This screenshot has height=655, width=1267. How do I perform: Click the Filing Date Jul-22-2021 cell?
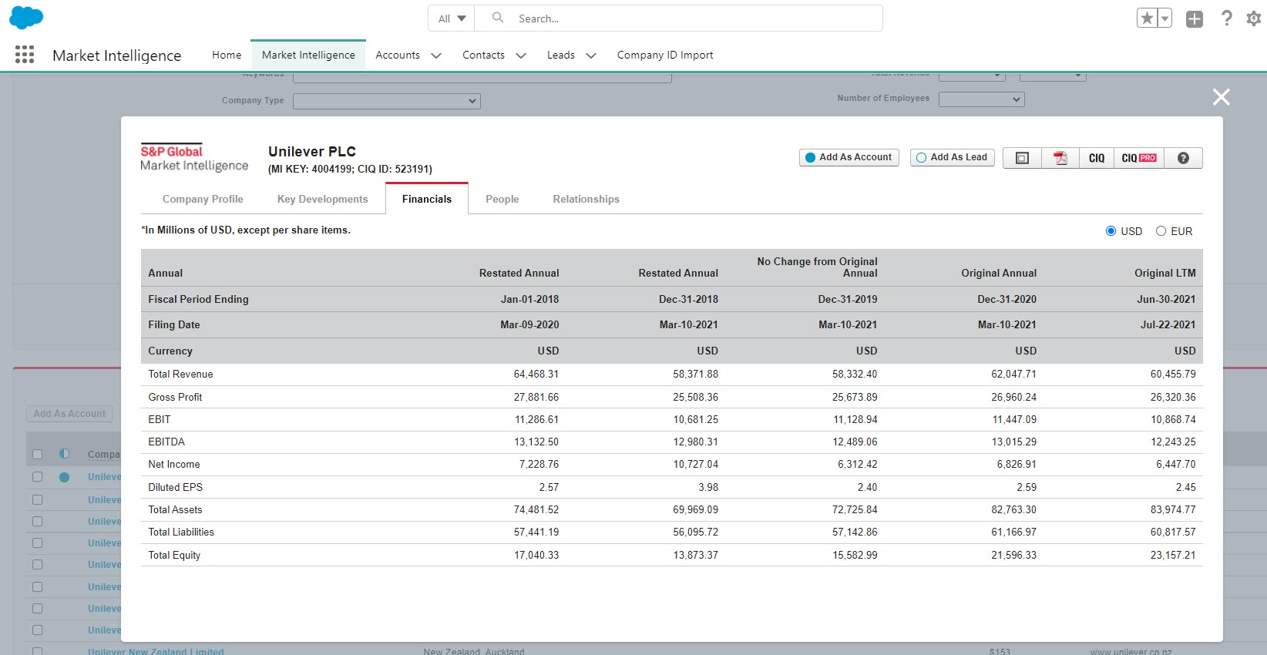[1168, 324]
